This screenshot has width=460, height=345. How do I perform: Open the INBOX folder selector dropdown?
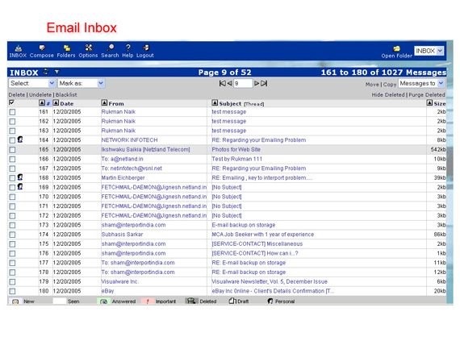coord(429,51)
